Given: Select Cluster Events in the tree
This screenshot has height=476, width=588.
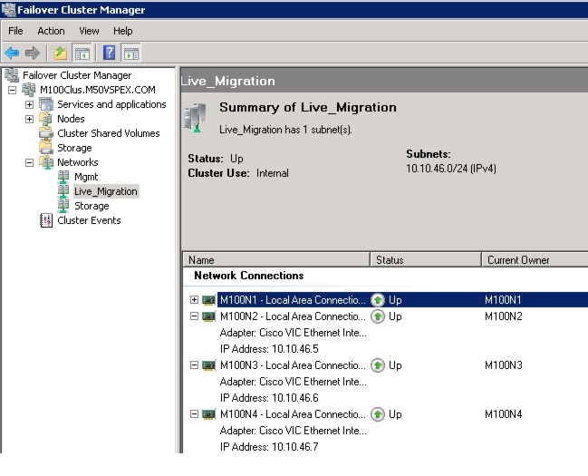Looking at the screenshot, I should coord(89,220).
